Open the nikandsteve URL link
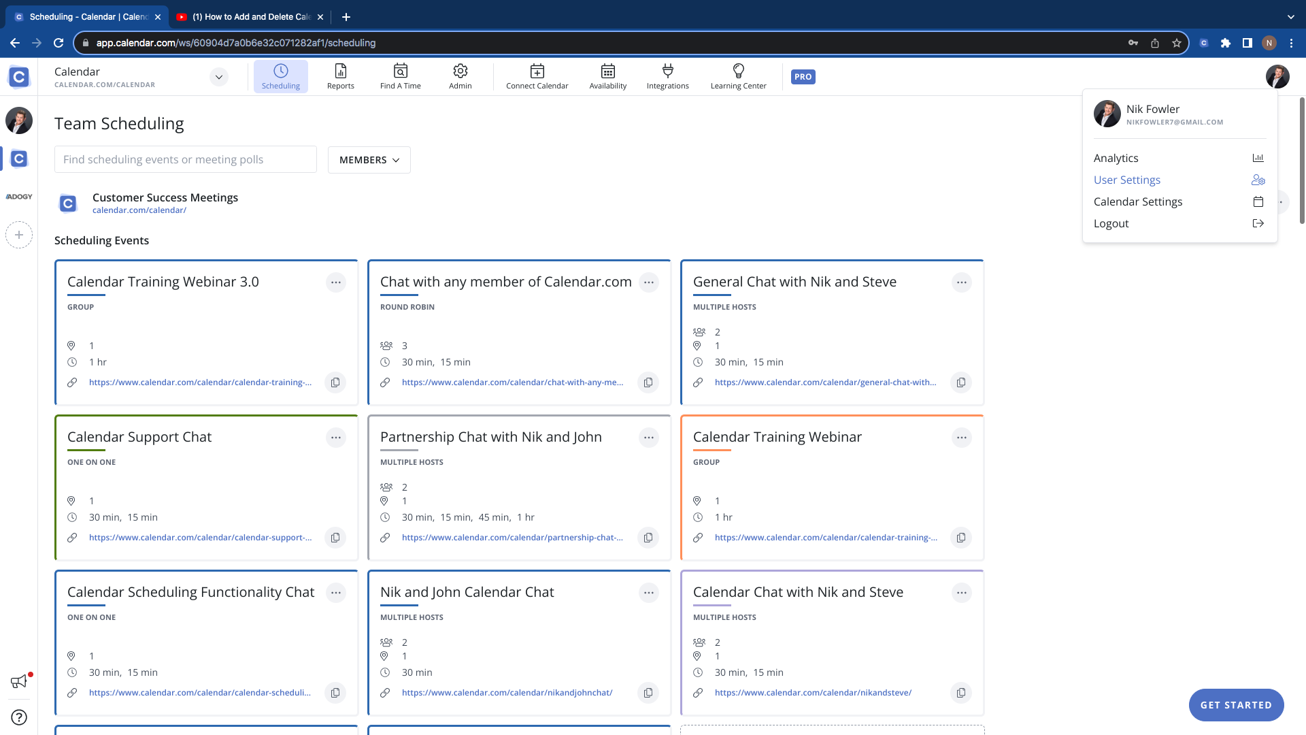 813,693
